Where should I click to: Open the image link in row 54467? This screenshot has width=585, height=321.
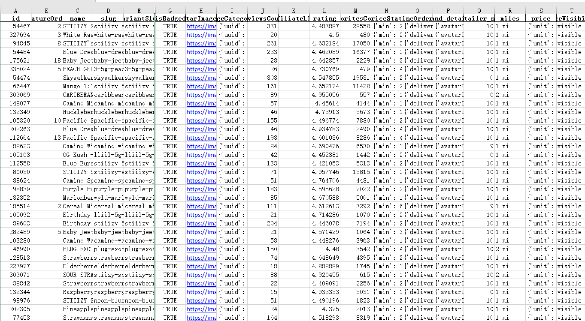point(201,26)
